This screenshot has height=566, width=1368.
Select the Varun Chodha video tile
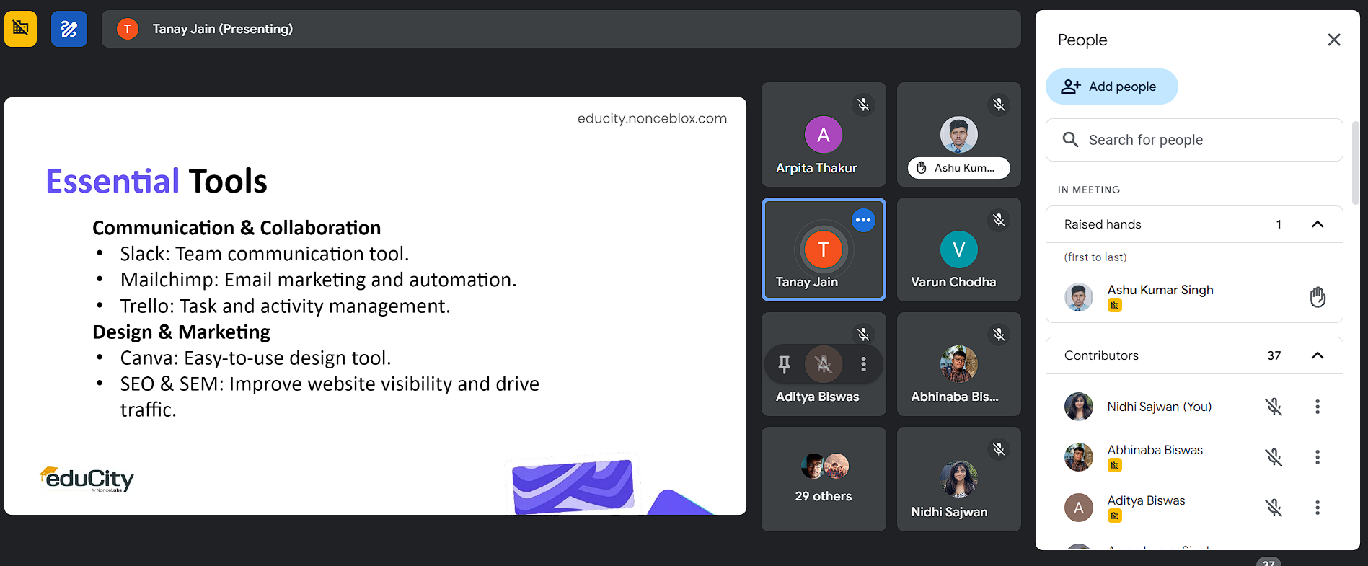(958, 249)
